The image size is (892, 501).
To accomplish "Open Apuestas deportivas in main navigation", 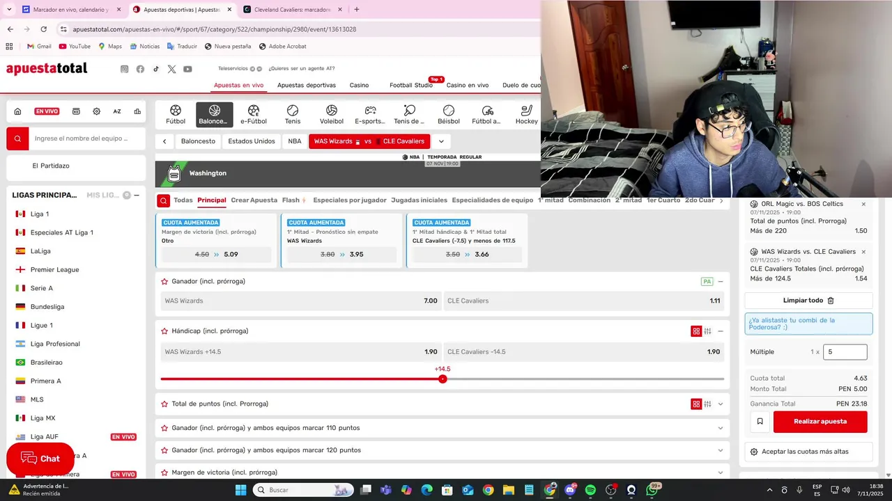I will coord(307,85).
